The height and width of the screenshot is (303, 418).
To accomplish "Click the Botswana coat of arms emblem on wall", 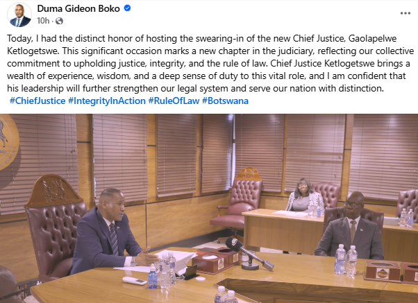I will (8, 142).
